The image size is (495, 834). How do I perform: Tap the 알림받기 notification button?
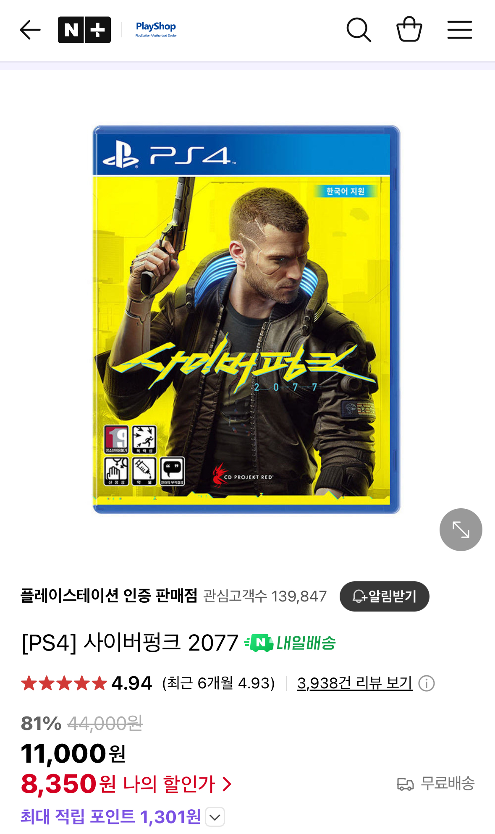(384, 596)
